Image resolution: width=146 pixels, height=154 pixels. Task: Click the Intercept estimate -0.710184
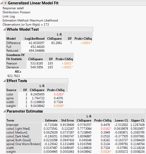51,125
